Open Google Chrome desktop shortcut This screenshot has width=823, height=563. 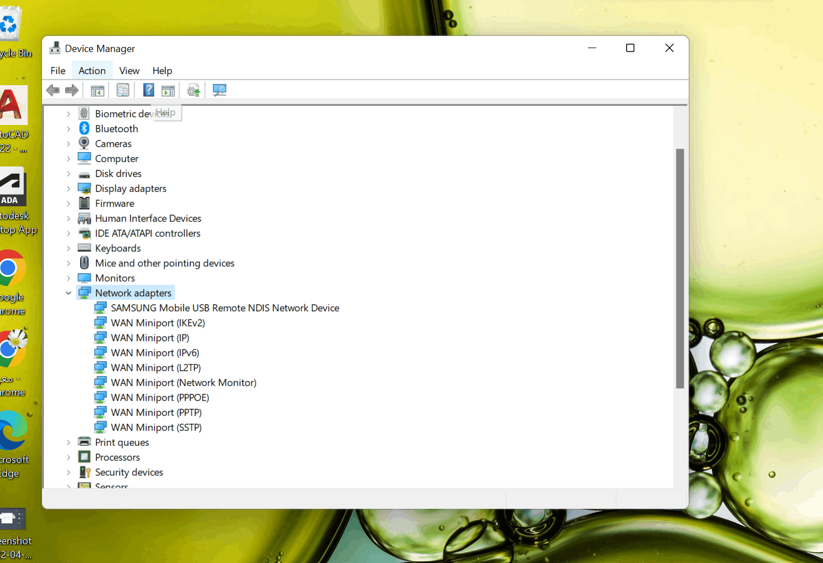tap(12, 282)
